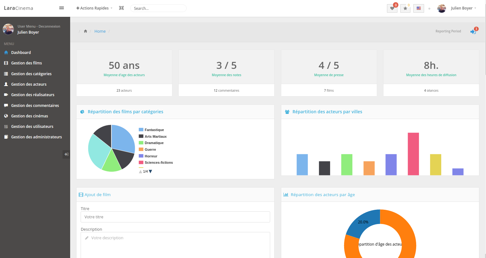Click the globe icon for Gestion des cinémas
Screen dimensions: 486x258
point(6,116)
